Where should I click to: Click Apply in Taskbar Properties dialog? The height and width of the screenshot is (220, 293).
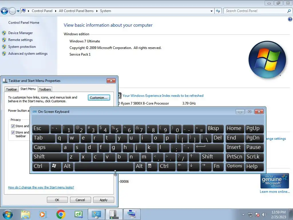tap(104, 200)
